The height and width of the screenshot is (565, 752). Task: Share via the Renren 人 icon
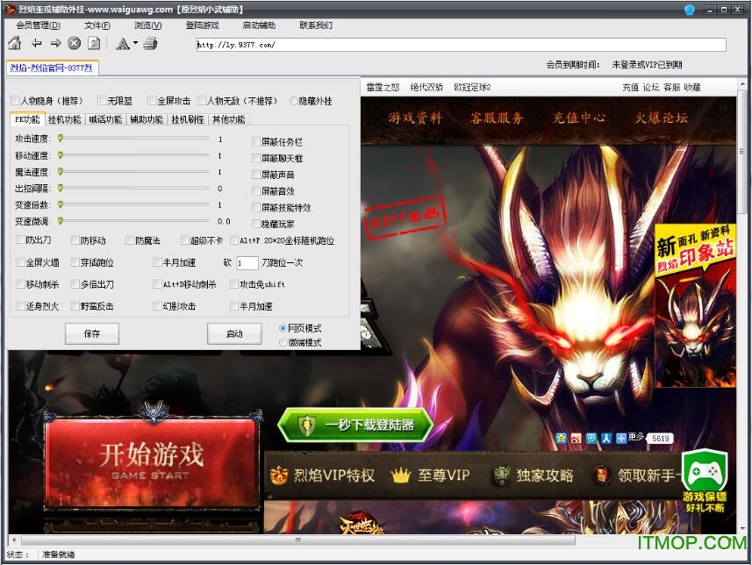click(606, 438)
